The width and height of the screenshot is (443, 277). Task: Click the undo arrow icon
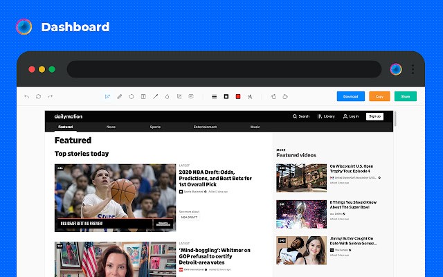tap(26, 97)
